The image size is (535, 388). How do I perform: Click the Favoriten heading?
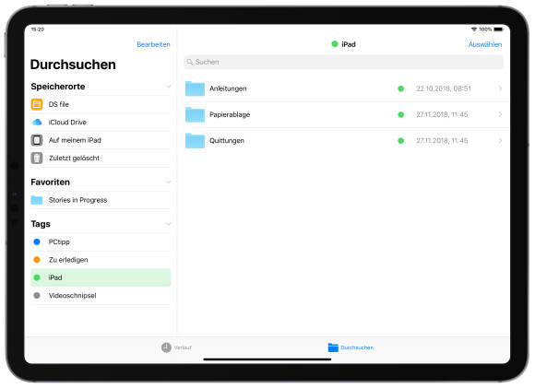coord(50,182)
